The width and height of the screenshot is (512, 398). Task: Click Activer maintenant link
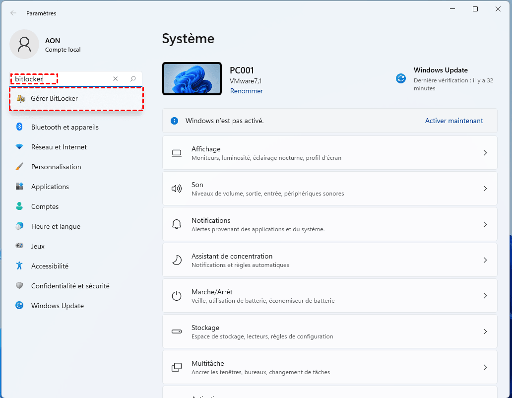pyautogui.click(x=454, y=121)
